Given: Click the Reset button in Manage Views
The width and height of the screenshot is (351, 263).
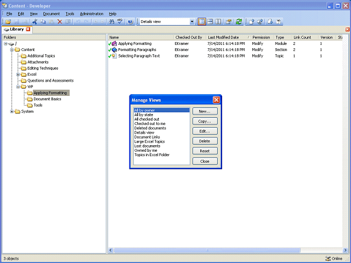Looking at the screenshot, I should (x=205, y=151).
